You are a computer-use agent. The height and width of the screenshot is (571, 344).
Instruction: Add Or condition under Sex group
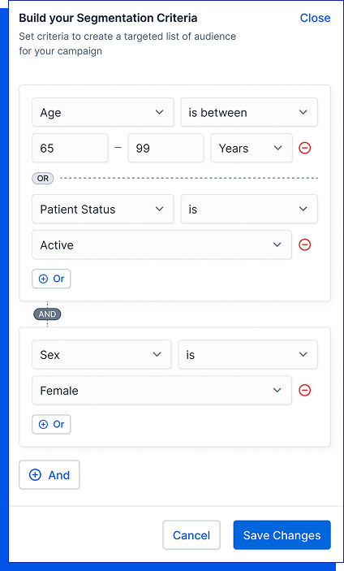(x=51, y=424)
